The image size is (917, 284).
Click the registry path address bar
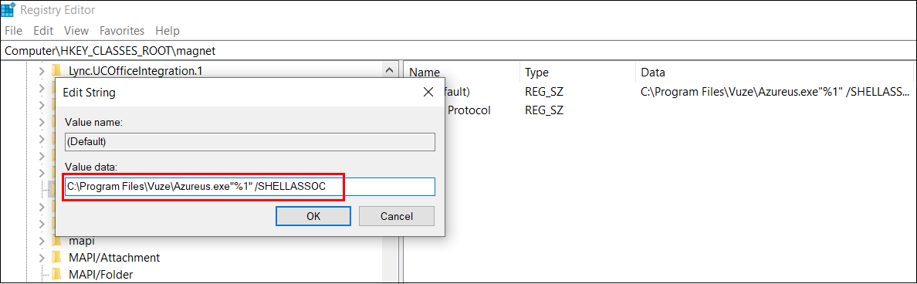click(458, 51)
